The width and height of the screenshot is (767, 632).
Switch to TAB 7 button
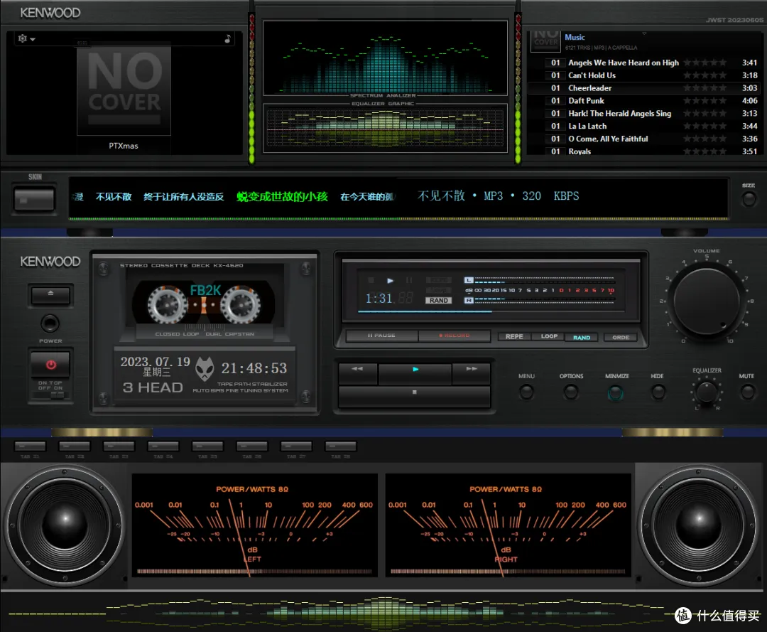[x=296, y=446]
